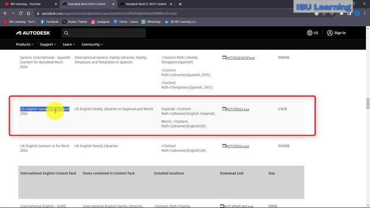The image size is (370, 208).
Task: Close the Autodesk Revit 2024 Content tab
Action: coord(113,4)
